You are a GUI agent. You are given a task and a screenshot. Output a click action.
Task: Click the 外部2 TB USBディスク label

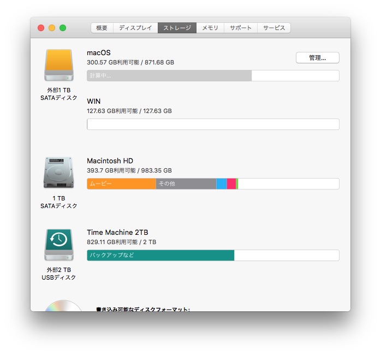point(59,274)
